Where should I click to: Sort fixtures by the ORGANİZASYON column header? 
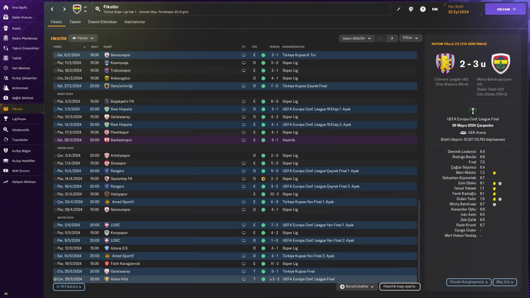click(293, 47)
